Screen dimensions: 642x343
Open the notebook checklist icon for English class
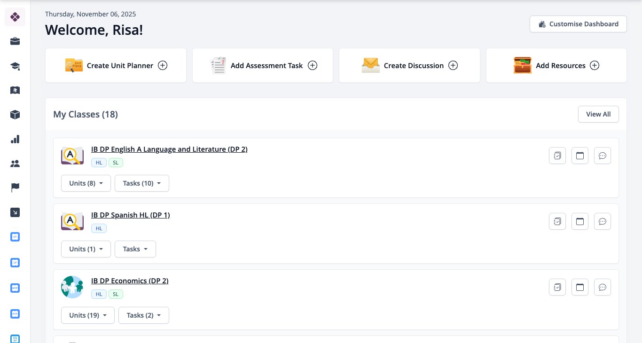pyautogui.click(x=557, y=156)
